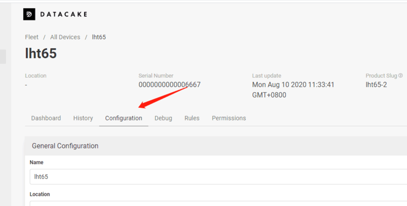407x206 pixels.
Task: Click the General Configuration section header
Action: pyautogui.click(x=216, y=146)
